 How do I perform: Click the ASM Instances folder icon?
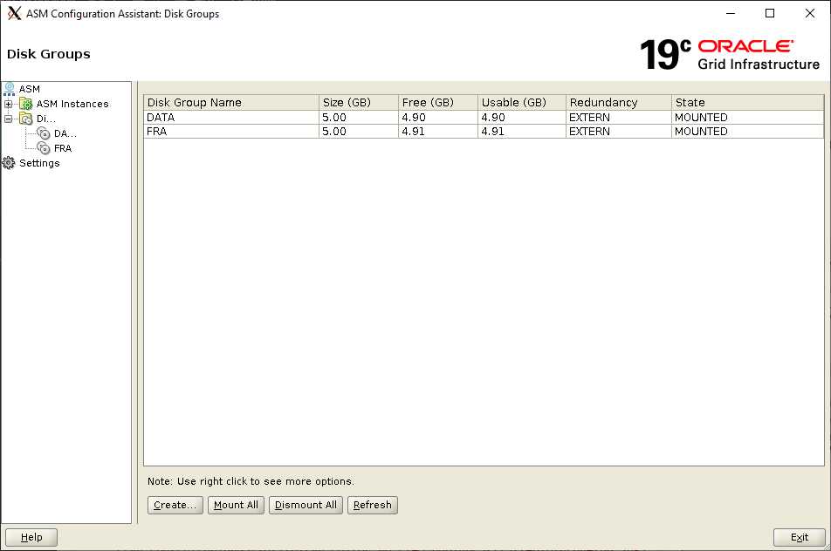(26, 104)
